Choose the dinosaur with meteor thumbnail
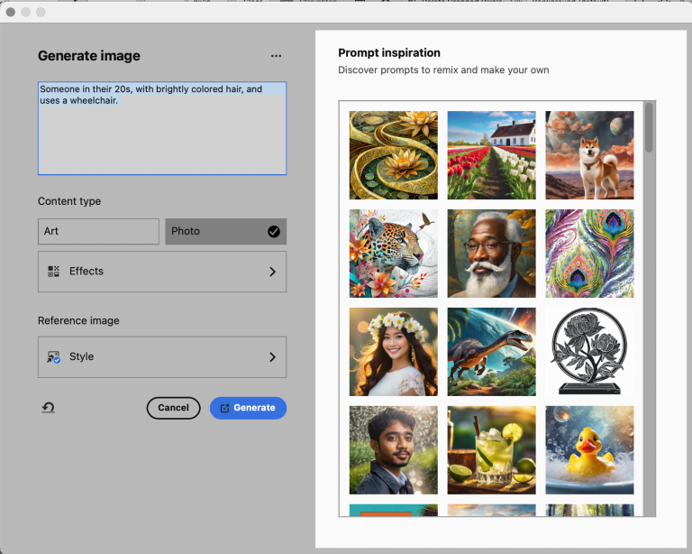Image resolution: width=692 pixels, height=554 pixels. (x=491, y=352)
